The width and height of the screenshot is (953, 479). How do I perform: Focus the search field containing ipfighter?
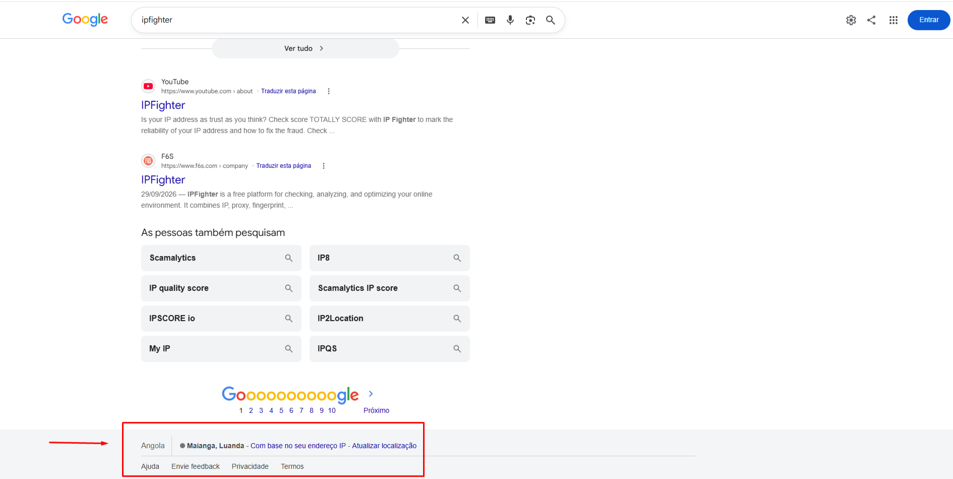point(297,20)
